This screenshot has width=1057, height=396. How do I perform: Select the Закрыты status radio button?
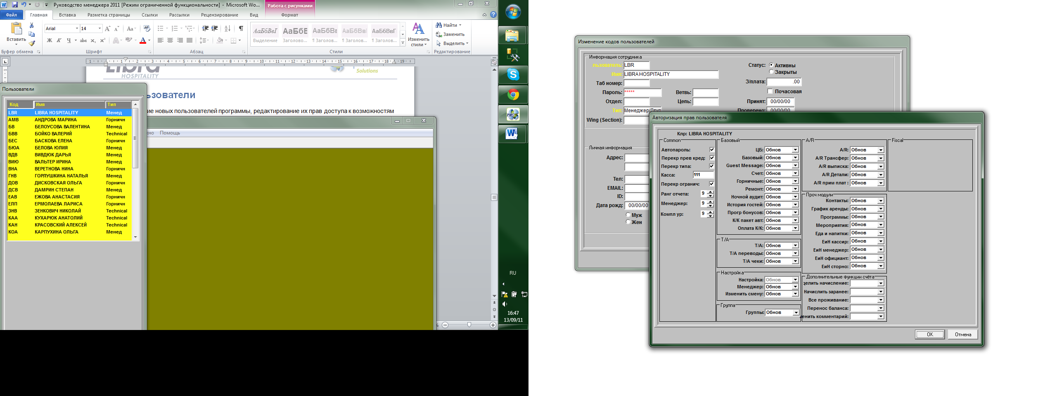coord(771,72)
